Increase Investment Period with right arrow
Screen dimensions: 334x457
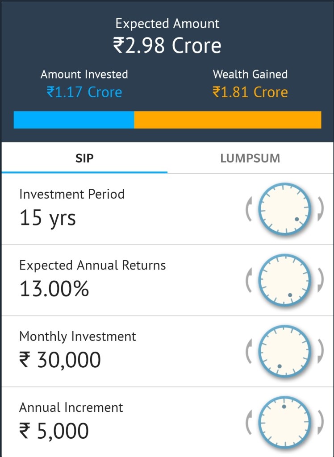coord(320,209)
